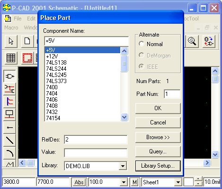Select 74154 in the component list

point(83,118)
